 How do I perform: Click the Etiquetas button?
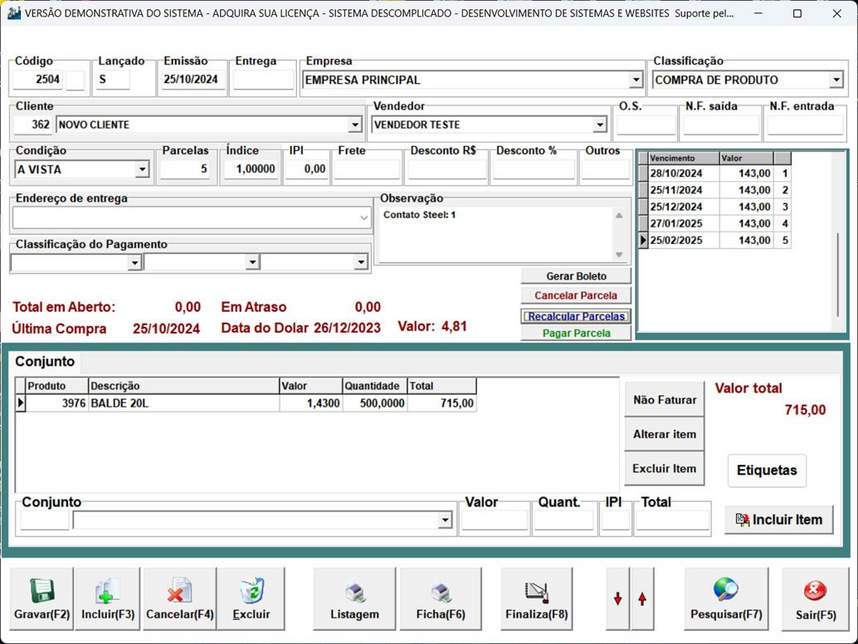(x=766, y=471)
